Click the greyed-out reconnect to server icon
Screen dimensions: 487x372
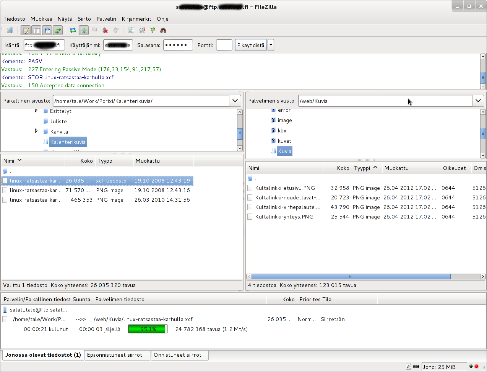pos(116,30)
